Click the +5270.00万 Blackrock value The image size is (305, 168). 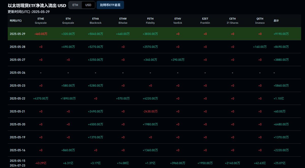coord(96,47)
